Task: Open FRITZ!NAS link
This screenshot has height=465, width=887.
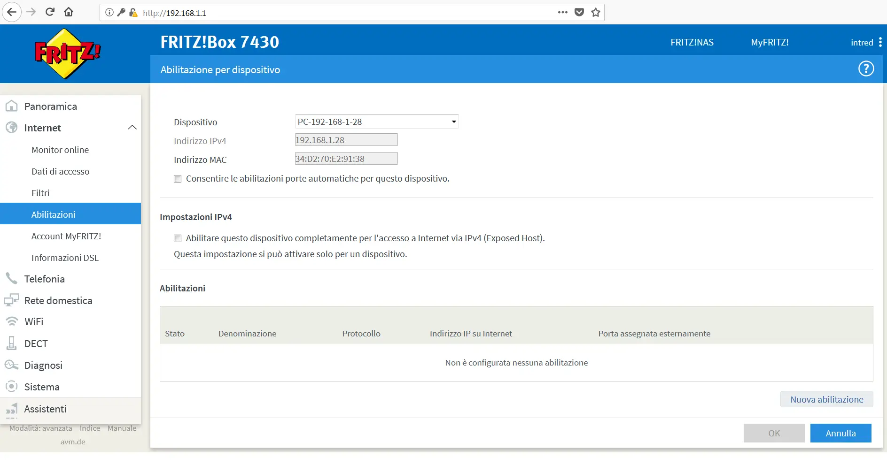Action: click(692, 42)
